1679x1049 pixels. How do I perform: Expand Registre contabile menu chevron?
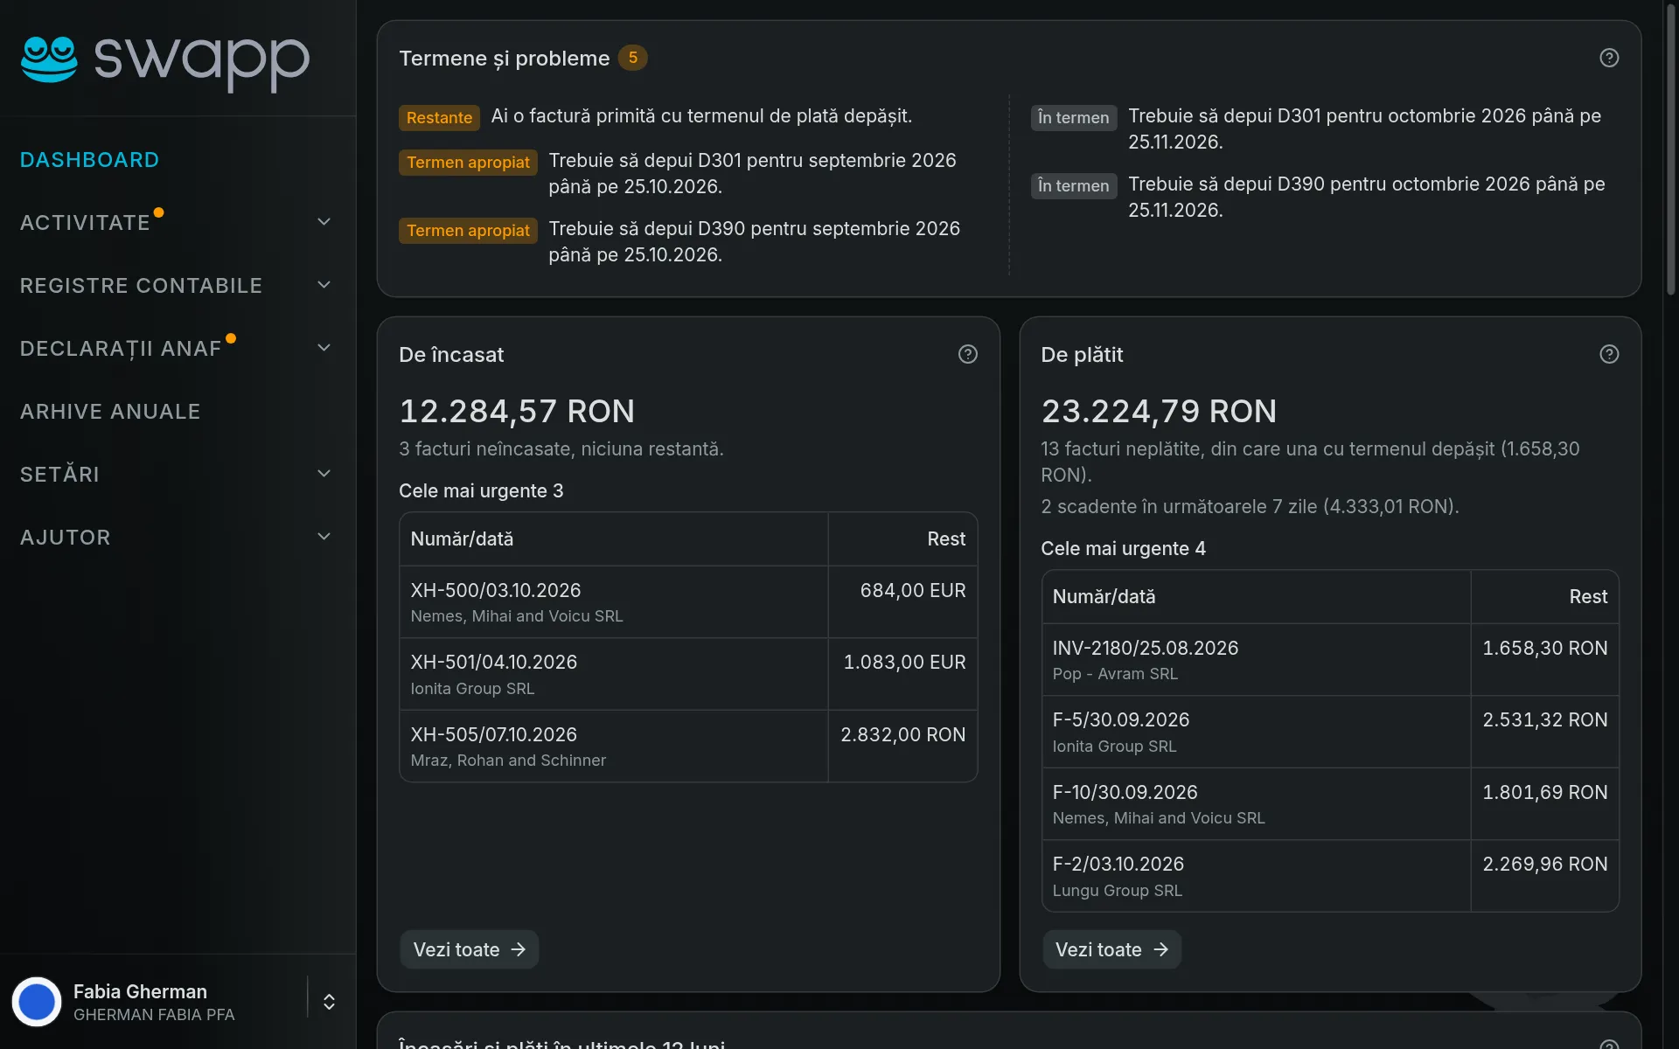pos(324,285)
